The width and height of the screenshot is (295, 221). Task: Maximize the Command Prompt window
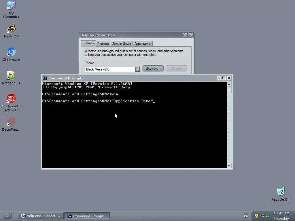(x=224, y=78)
